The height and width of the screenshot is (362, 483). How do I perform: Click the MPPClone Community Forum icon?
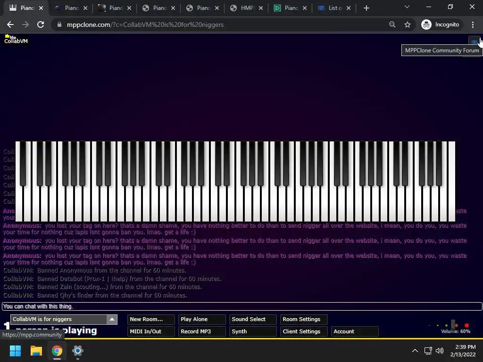[x=475, y=41]
